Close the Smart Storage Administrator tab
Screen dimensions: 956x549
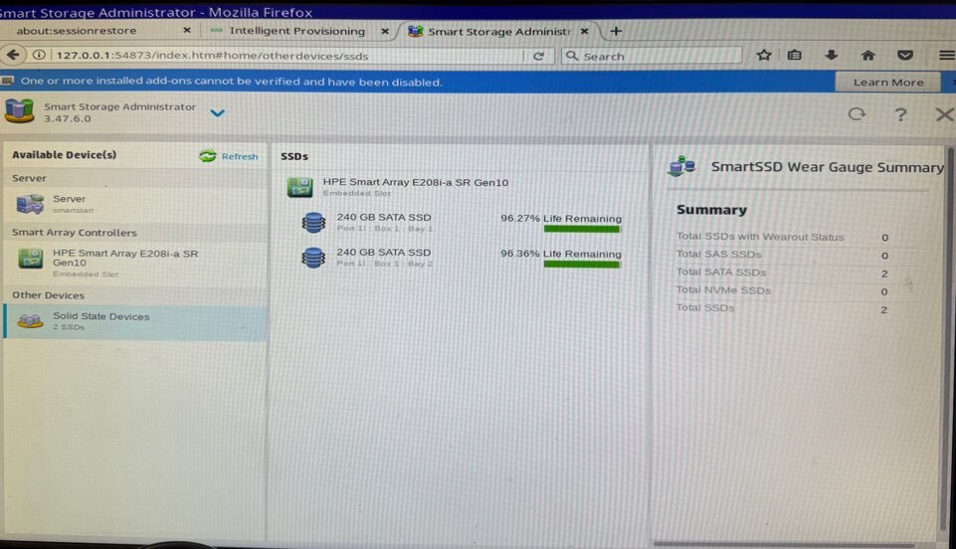(x=584, y=31)
